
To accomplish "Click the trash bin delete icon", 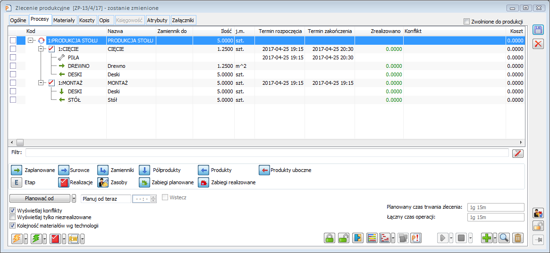I will pos(518,238).
